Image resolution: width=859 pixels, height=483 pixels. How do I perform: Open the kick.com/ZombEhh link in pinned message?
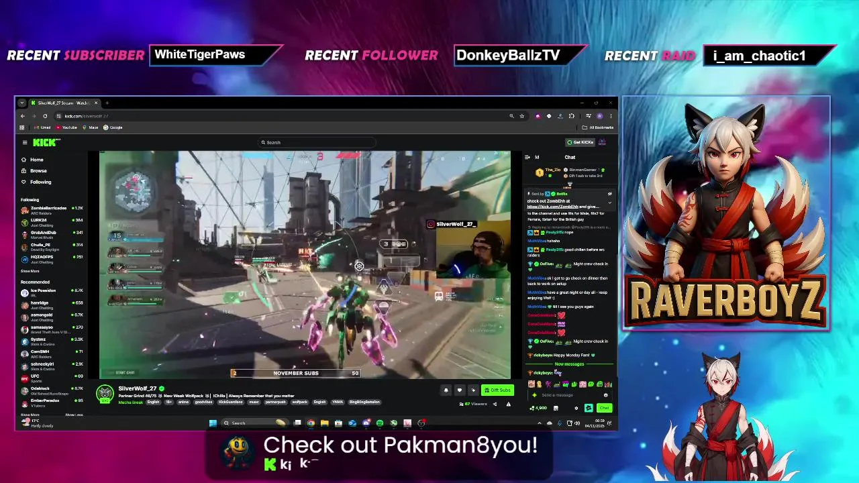tap(553, 207)
